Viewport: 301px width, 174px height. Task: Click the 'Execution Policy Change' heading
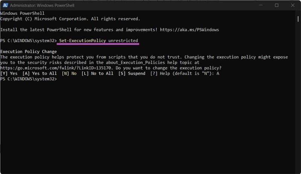28,51
